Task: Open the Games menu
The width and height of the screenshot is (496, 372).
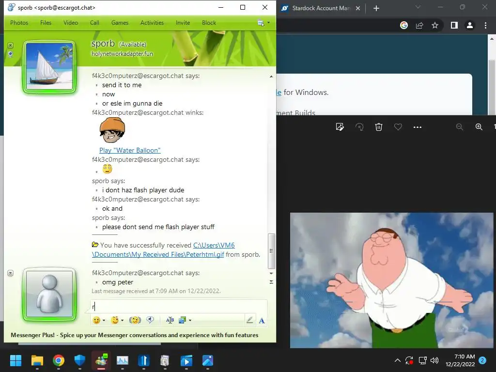Action: 120,23
